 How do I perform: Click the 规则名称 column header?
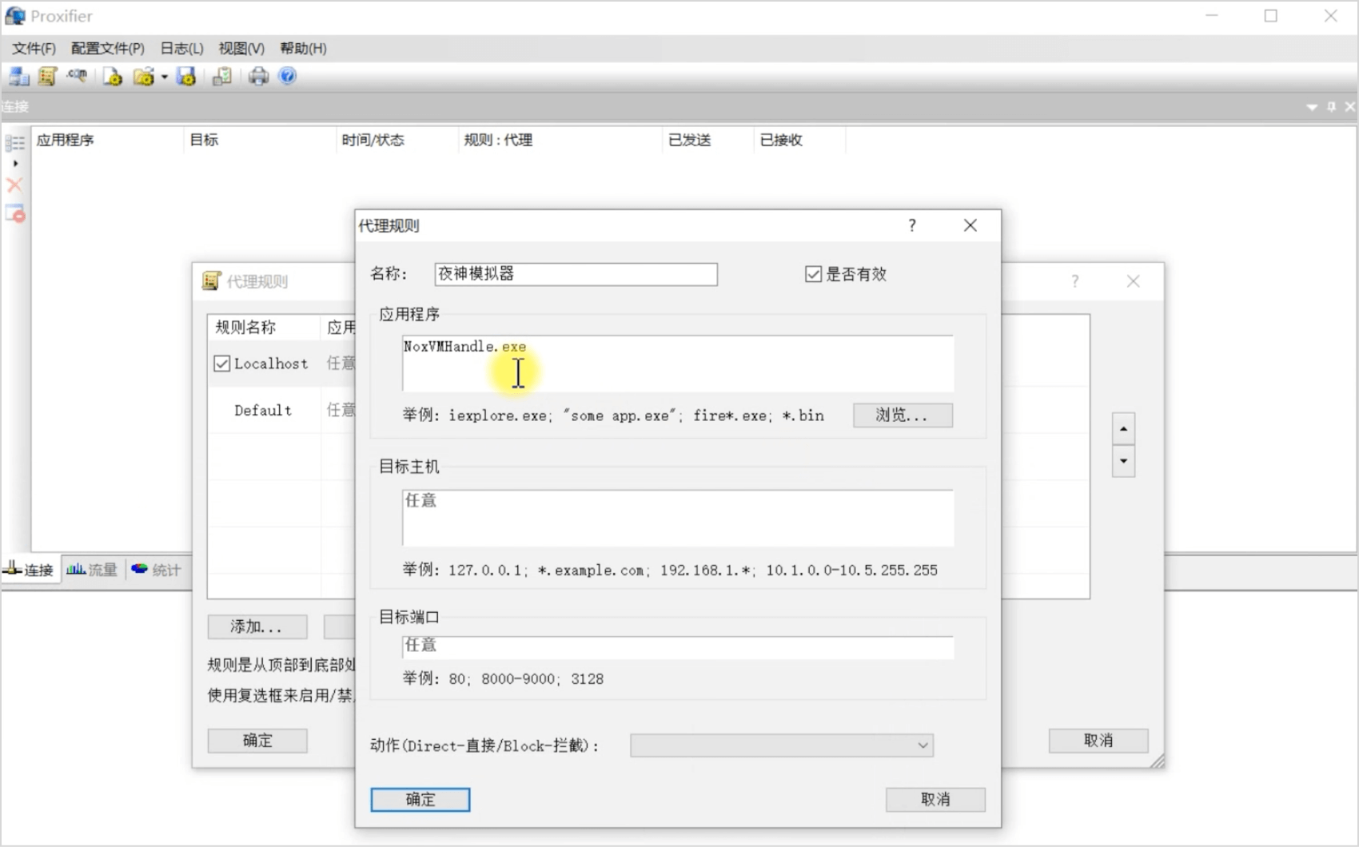(x=265, y=327)
